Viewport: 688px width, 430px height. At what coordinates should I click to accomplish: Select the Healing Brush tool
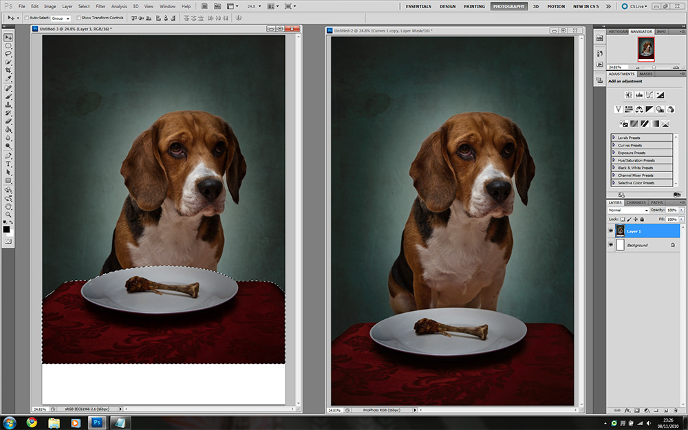[x=8, y=88]
